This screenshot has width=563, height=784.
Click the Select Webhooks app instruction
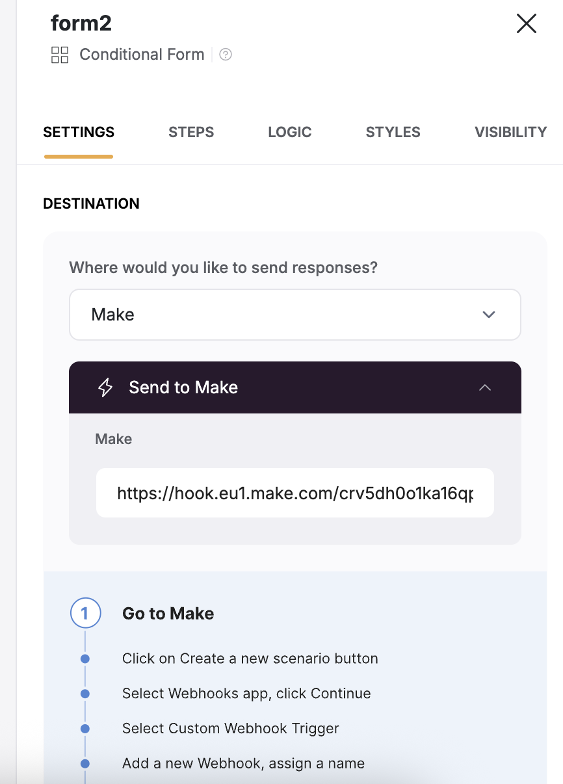click(246, 694)
